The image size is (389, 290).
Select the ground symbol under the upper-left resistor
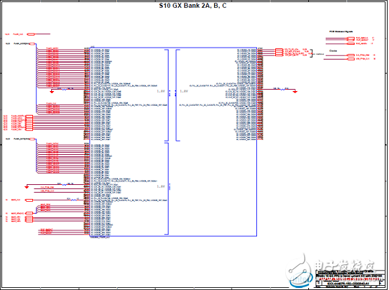pyautogui.click(x=52, y=92)
